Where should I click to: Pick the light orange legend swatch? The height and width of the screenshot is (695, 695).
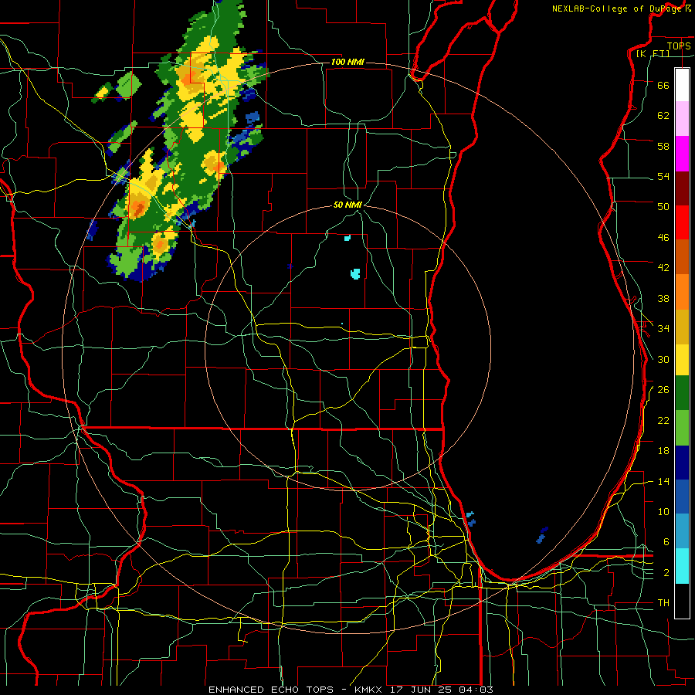682,292
